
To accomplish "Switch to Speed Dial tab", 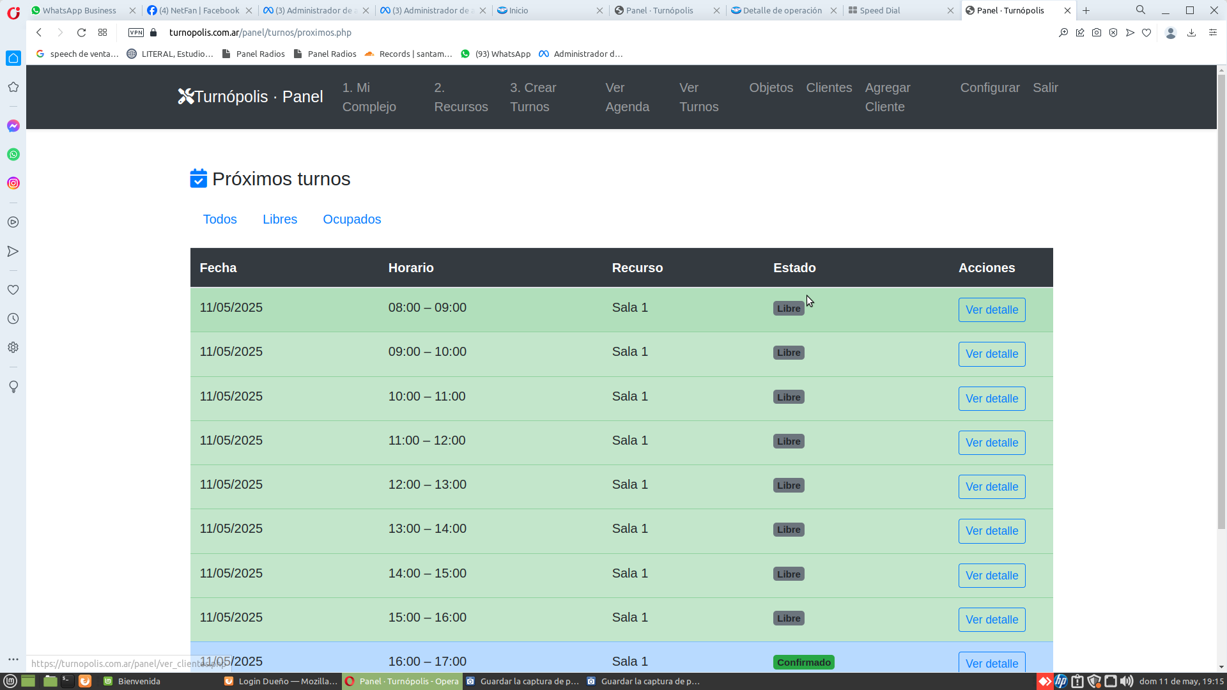I will pos(901,10).
